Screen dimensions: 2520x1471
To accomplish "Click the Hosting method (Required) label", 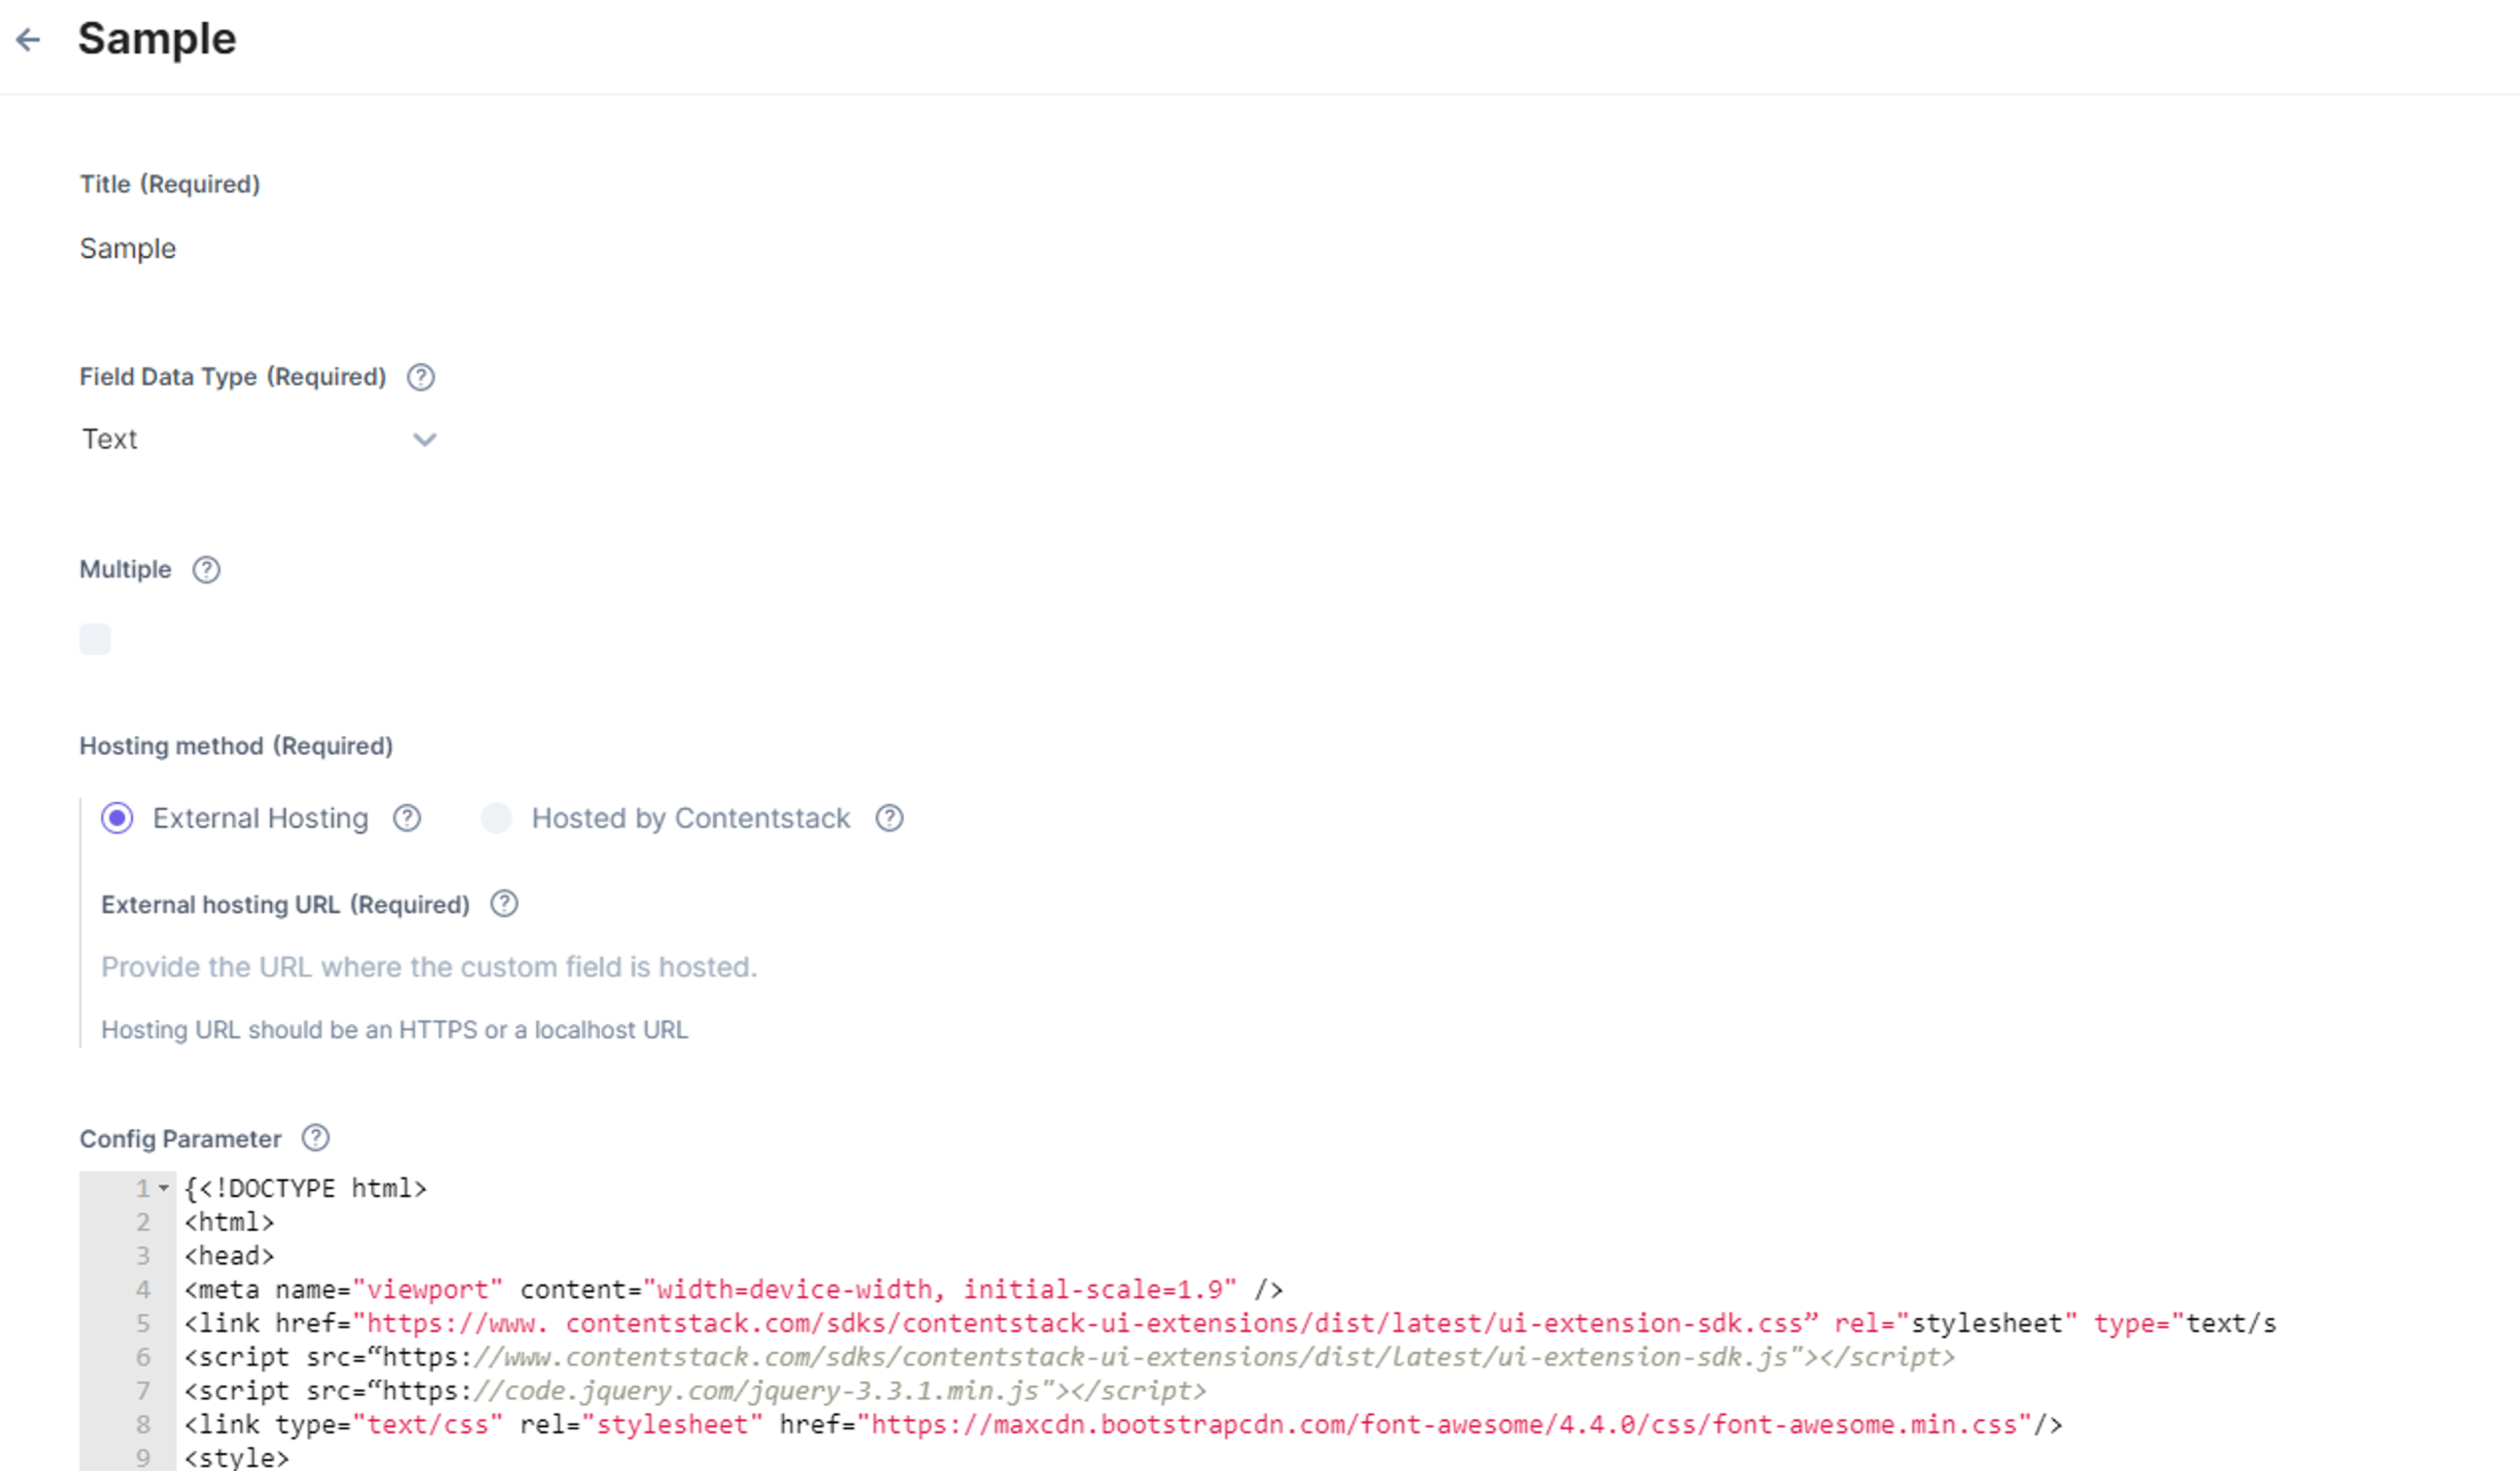I will 236,746.
